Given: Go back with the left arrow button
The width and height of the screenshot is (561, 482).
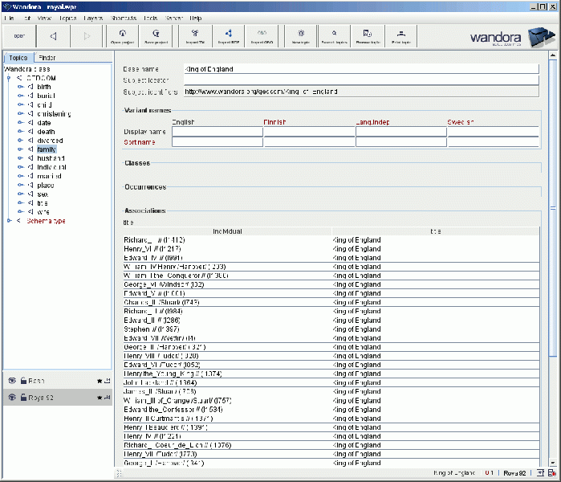Looking at the screenshot, I should click(53, 36).
